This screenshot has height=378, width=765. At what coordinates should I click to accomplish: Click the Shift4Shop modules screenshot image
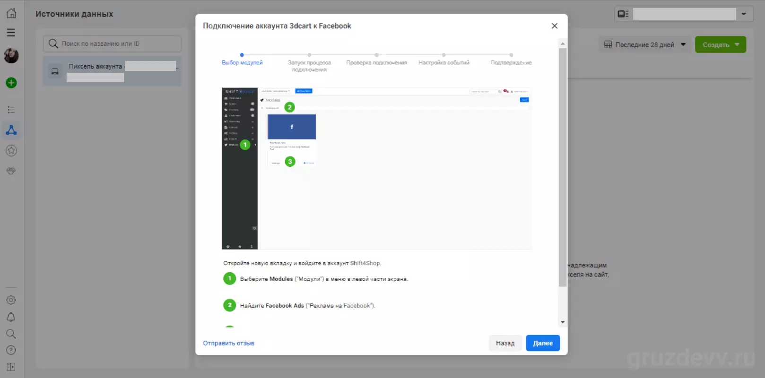(377, 168)
